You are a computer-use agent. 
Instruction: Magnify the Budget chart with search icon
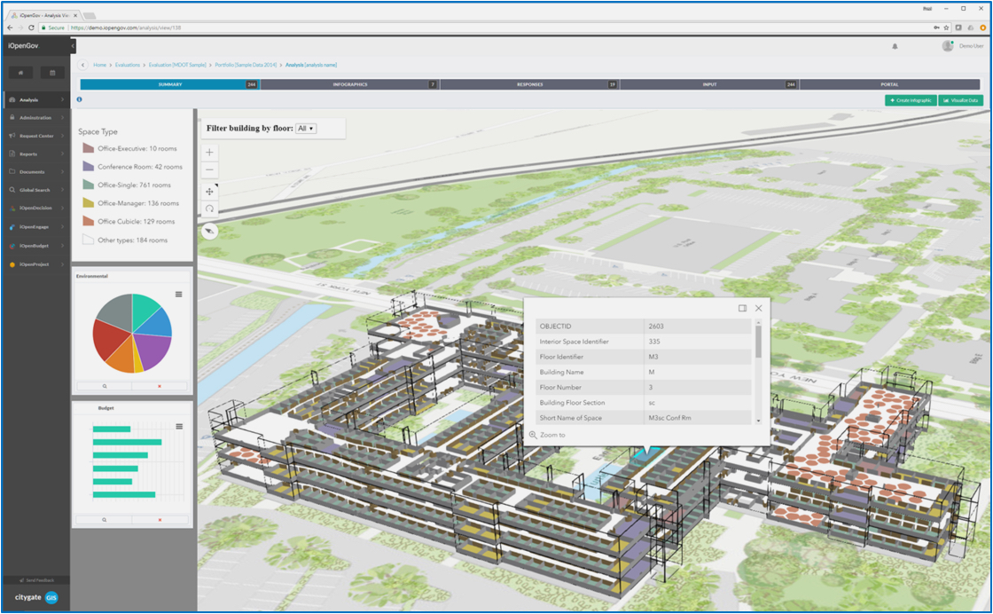pos(105,520)
